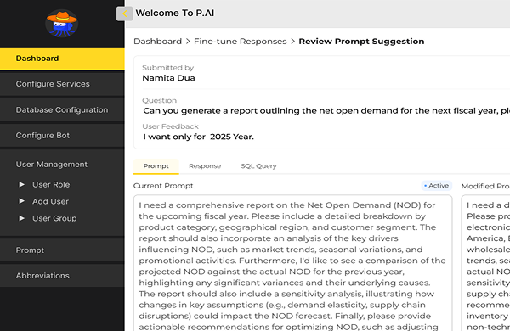Expand the User Role triangle arrow
The image size is (510, 331).
(x=21, y=184)
